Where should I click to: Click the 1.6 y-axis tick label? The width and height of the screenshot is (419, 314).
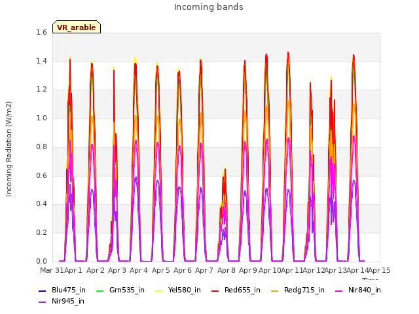click(x=41, y=32)
